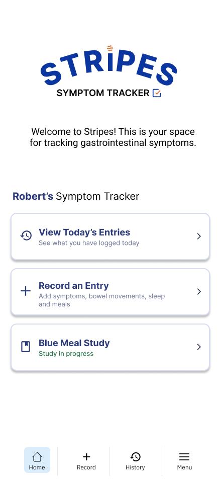
Task: Expand chevron on Blue Meal Study card
Action: 199,347
